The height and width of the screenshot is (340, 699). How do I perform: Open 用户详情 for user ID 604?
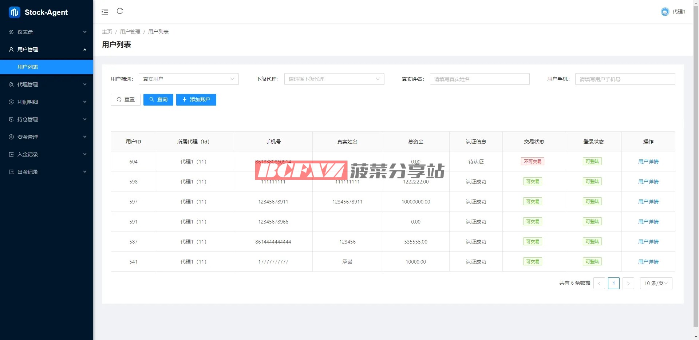648,162
